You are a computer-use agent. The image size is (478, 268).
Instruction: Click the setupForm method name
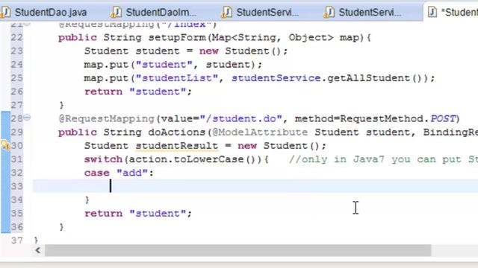pyautogui.click(x=178, y=38)
